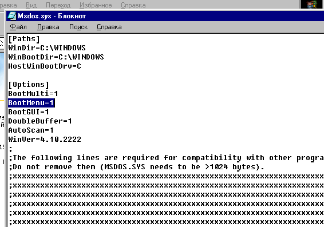Open Справка menu in background window
Screen dimensions: 324x227
(x=133, y=5)
